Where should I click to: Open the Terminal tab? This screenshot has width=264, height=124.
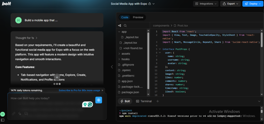coord(144,101)
